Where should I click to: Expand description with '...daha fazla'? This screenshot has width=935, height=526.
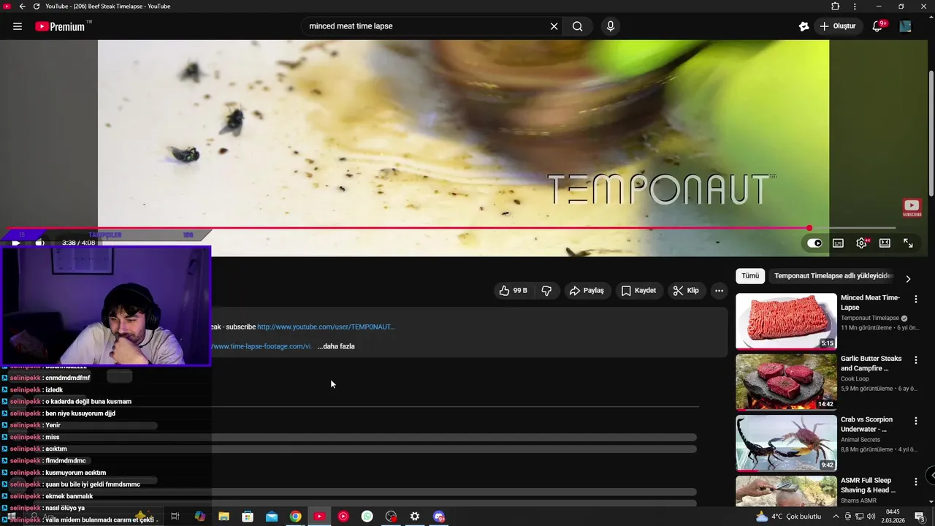coord(336,346)
